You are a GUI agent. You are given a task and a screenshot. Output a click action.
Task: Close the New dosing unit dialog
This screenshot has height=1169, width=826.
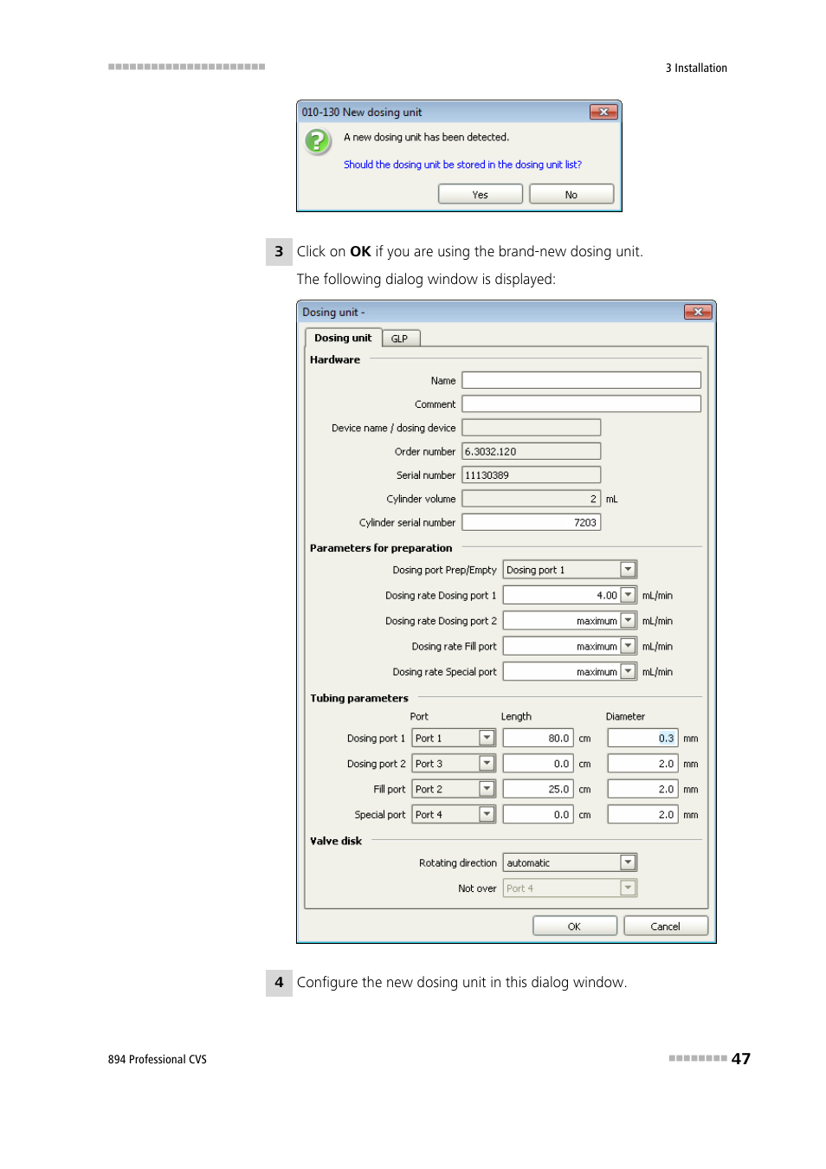pyautogui.click(x=603, y=112)
